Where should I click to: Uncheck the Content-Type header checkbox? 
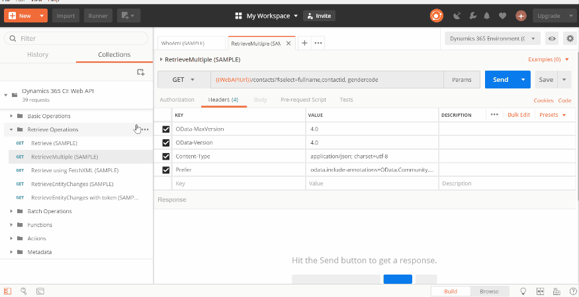tap(166, 156)
